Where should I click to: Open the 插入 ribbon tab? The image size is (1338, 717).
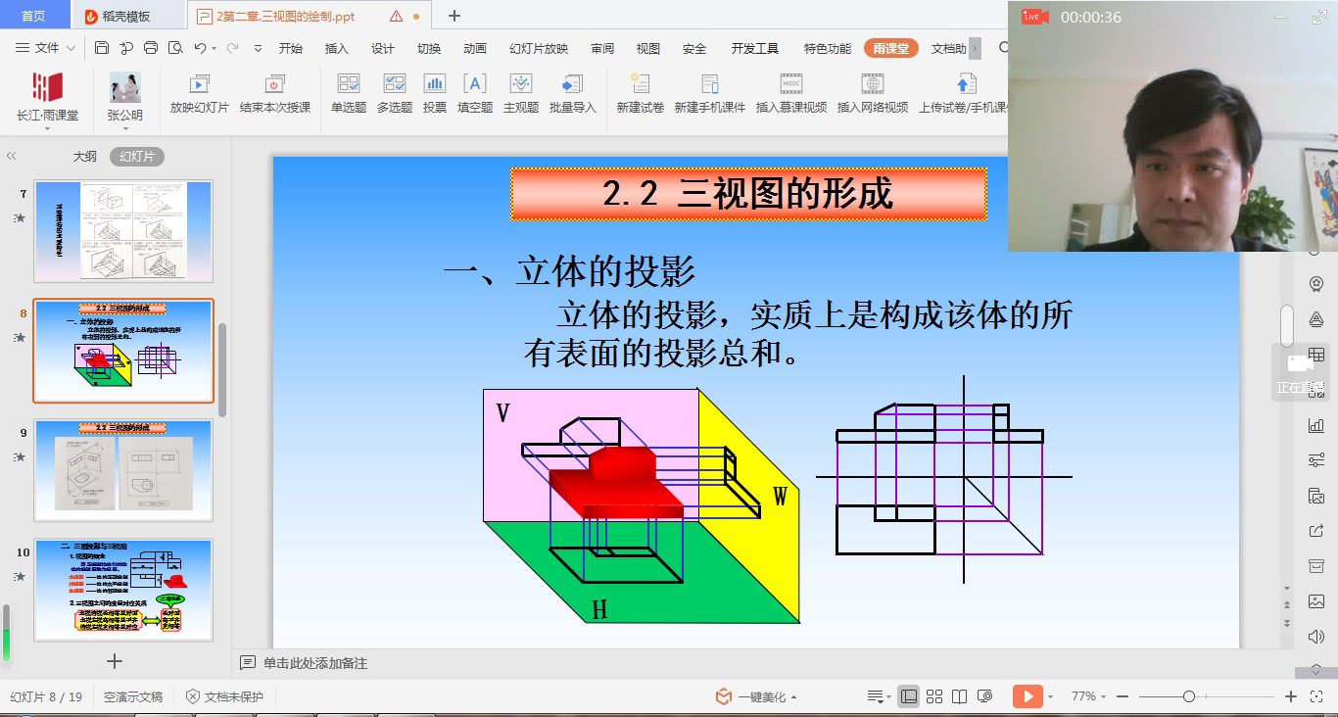pyautogui.click(x=336, y=48)
